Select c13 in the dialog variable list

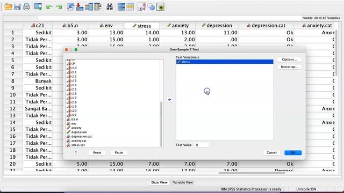tap(74, 81)
